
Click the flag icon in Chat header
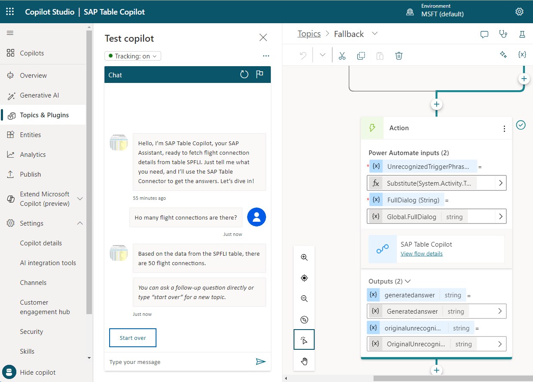[x=260, y=74]
